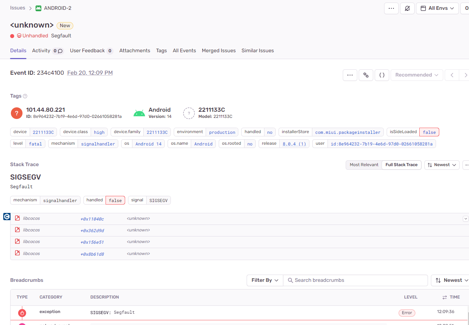469x325 pixels.
Task: Click the com.miui.packageinstaller tag value
Action: 348,132
